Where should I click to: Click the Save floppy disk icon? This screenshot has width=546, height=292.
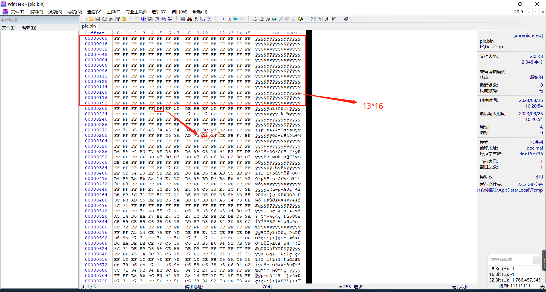[x=98, y=19]
